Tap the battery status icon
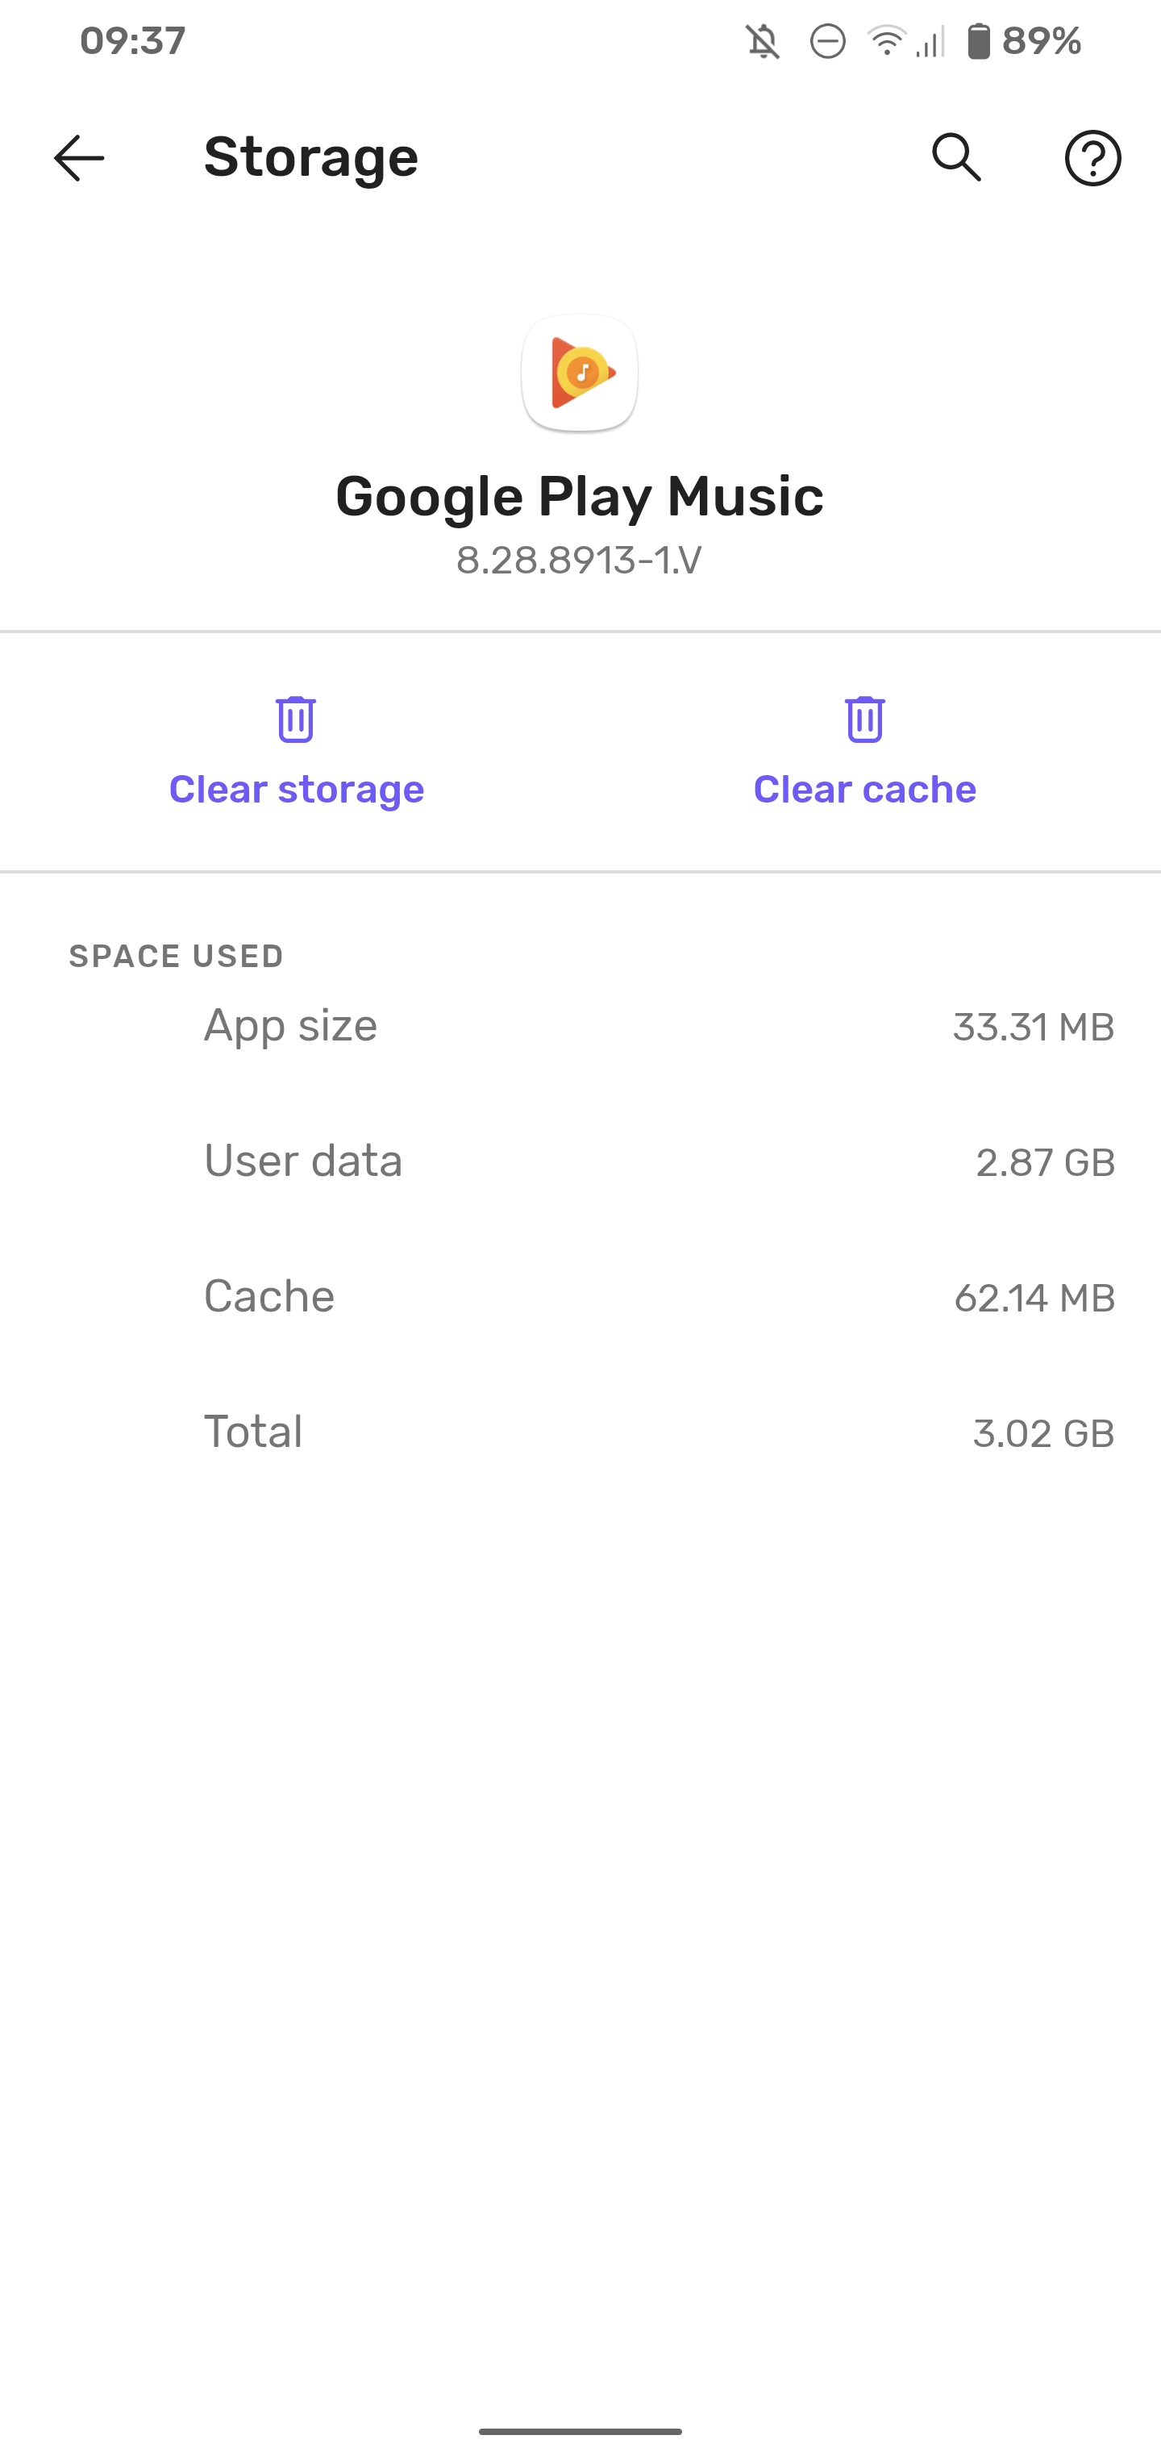This screenshot has height=2452, width=1161. (978, 42)
